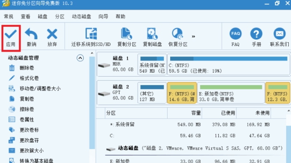Select the 系统保留 549 MB partition block
The height and width of the screenshot is (163, 291).
(152, 64)
